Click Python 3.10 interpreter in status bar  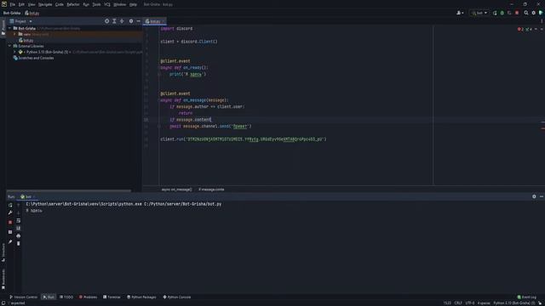[x=514, y=303]
